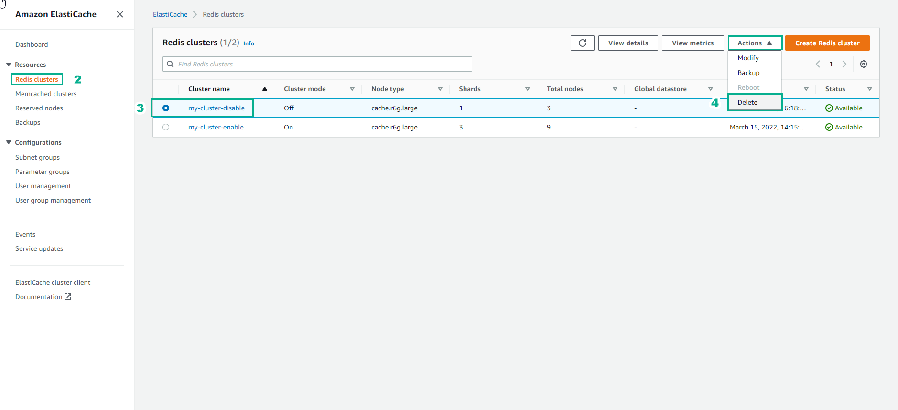Open ElastiCache cluster client link
The image size is (898, 410).
[53, 282]
